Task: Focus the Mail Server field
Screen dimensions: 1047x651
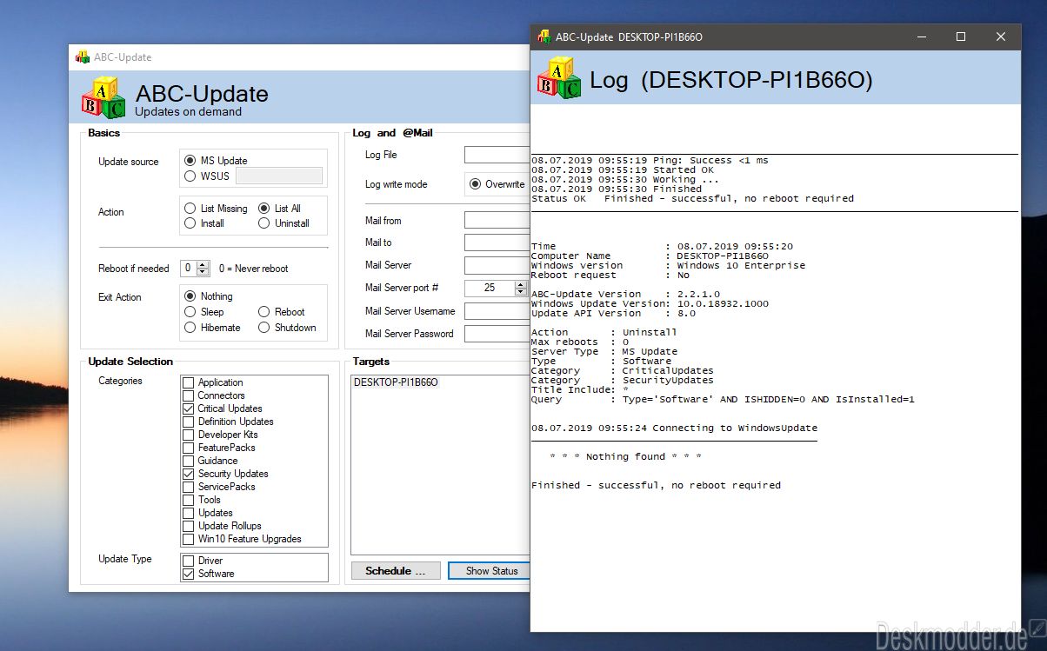Action: click(x=497, y=265)
